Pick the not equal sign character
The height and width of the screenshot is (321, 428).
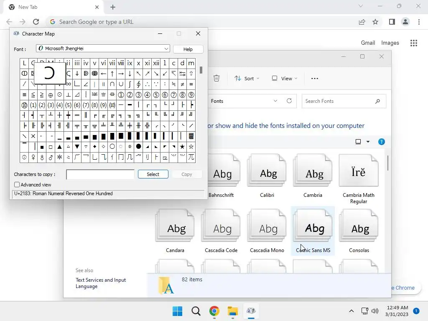182,84
